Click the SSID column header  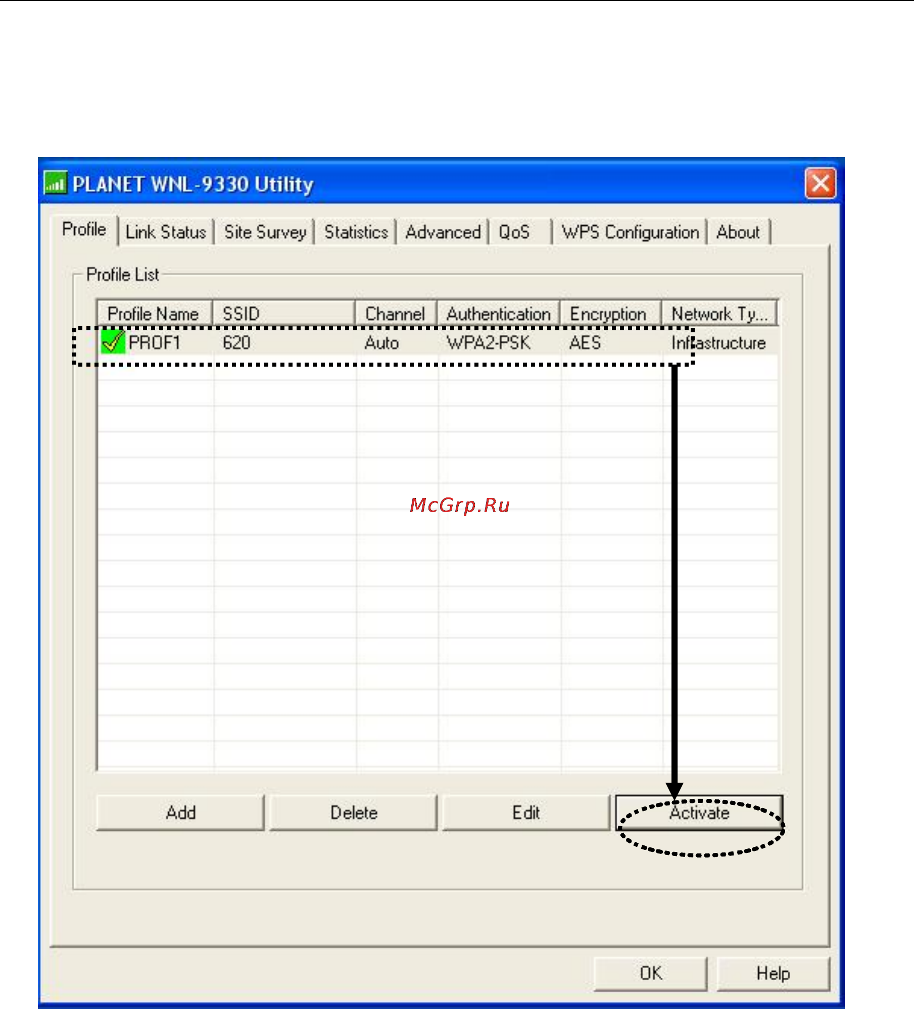point(284,314)
